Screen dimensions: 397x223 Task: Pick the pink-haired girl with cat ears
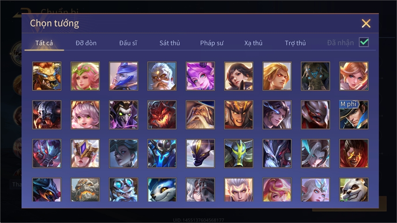(x=85, y=115)
